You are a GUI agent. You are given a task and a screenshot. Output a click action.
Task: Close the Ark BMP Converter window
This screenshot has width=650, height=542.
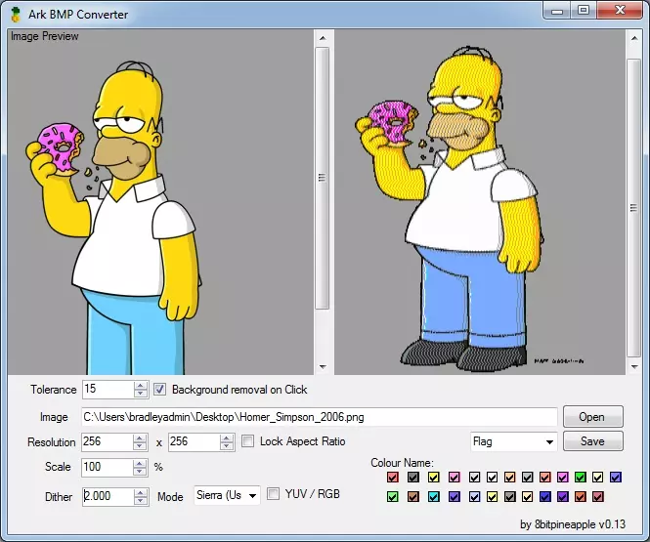point(620,11)
